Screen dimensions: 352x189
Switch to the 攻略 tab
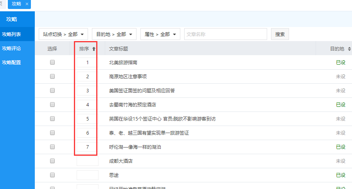(16, 4)
